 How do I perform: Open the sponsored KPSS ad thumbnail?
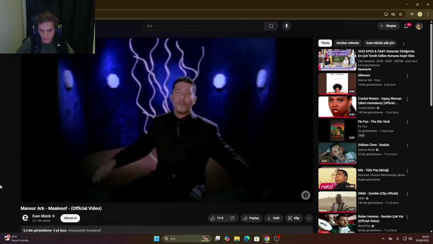(x=337, y=60)
